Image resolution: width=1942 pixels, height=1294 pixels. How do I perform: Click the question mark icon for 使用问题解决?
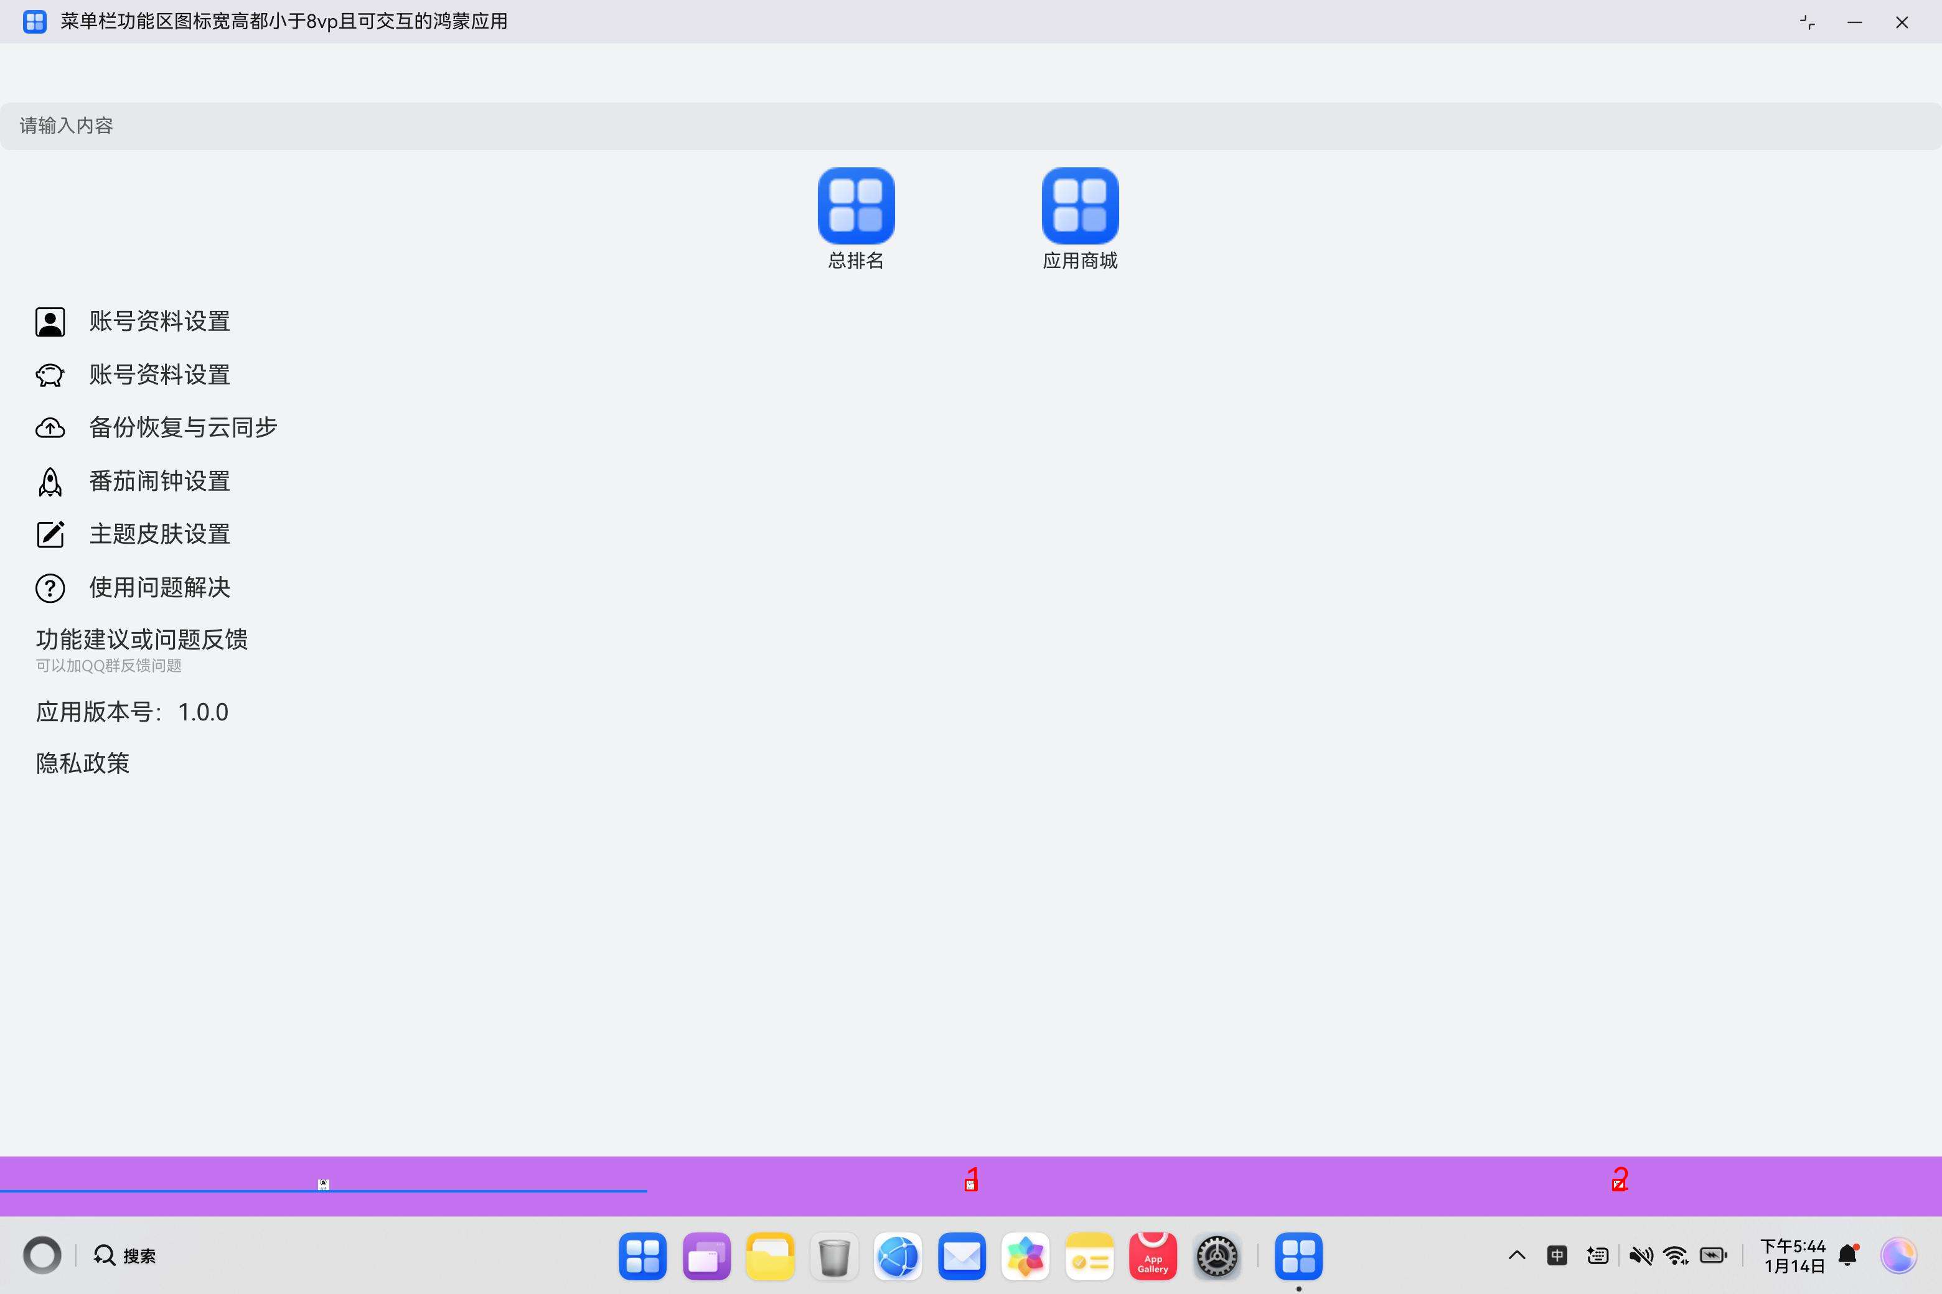(50, 589)
